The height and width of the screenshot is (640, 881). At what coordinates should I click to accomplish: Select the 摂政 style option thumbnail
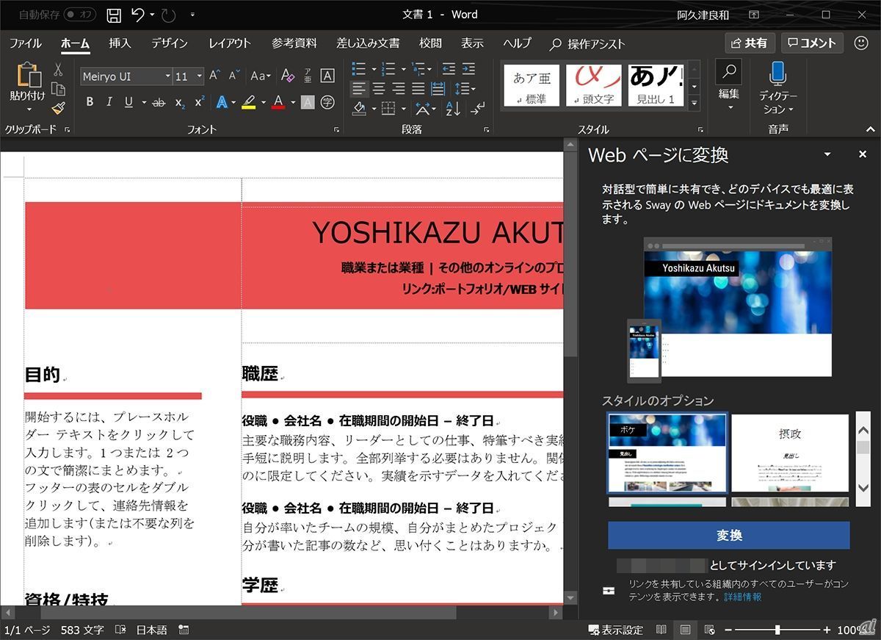(x=790, y=453)
